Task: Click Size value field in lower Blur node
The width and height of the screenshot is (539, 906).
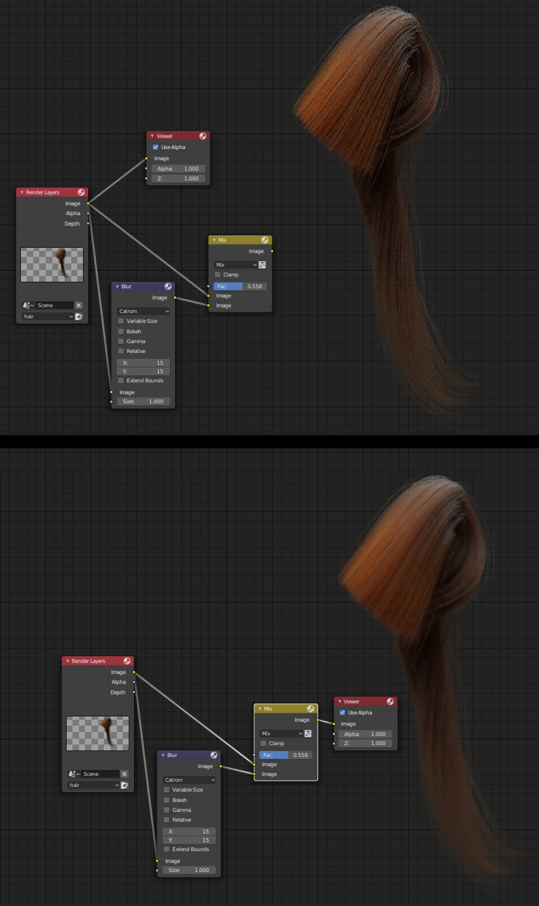Action: (x=189, y=870)
